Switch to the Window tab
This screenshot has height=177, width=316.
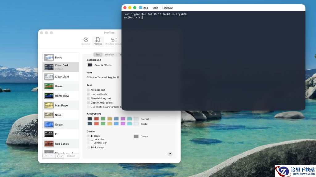pyautogui.click(x=109, y=55)
